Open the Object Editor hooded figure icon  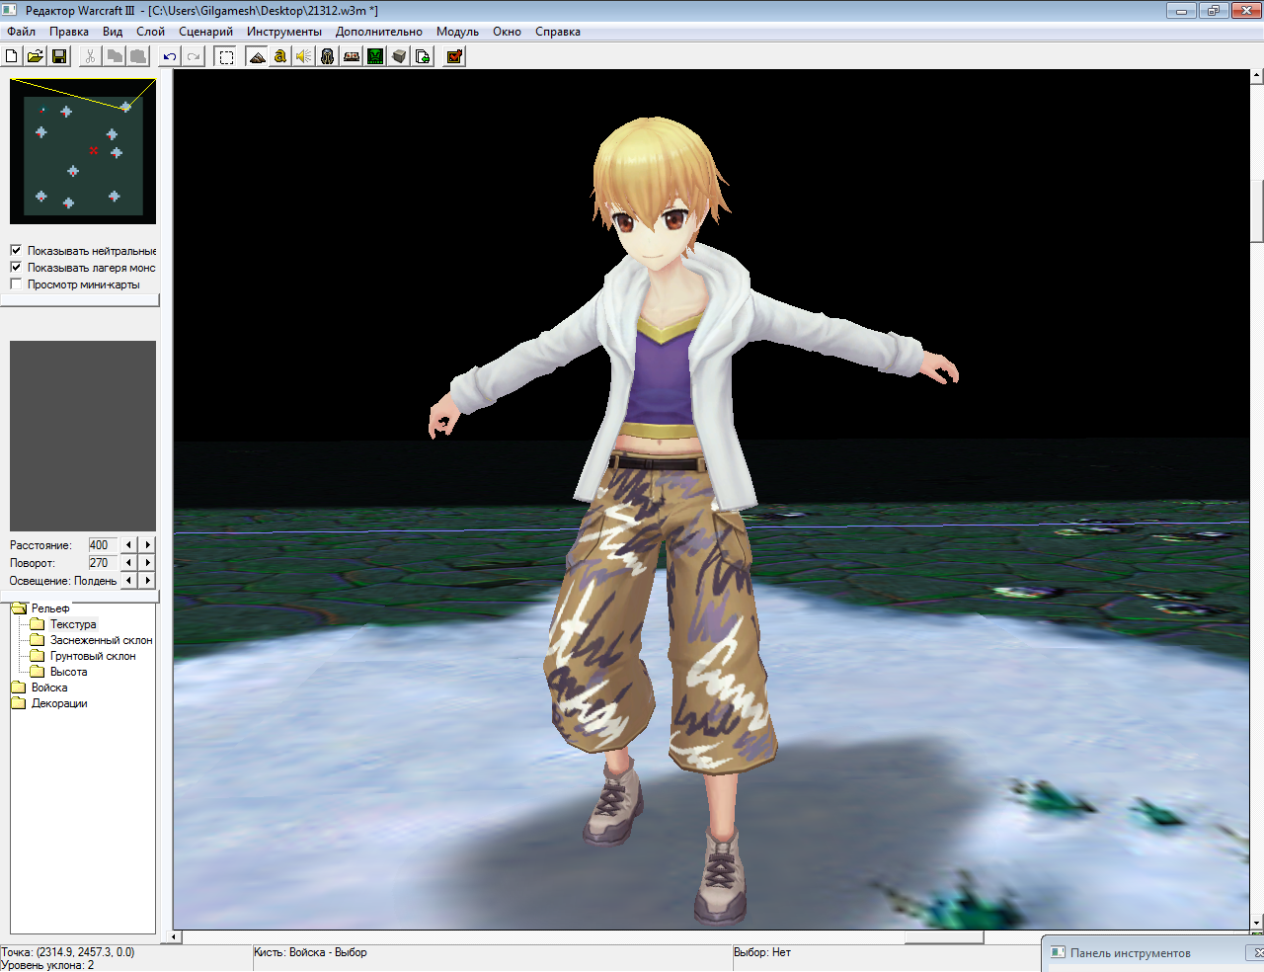click(328, 56)
